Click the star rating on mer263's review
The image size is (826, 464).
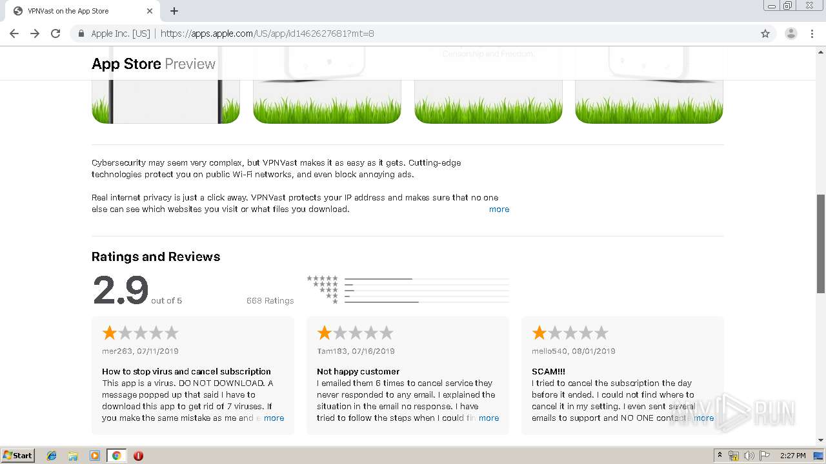tap(140, 333)
